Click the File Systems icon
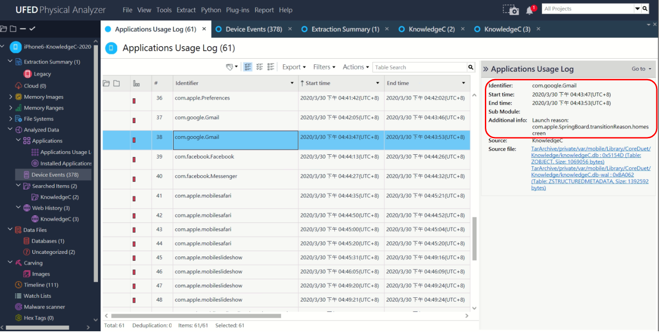This screenshot has width=659, height=333. [x=18, y=119]
